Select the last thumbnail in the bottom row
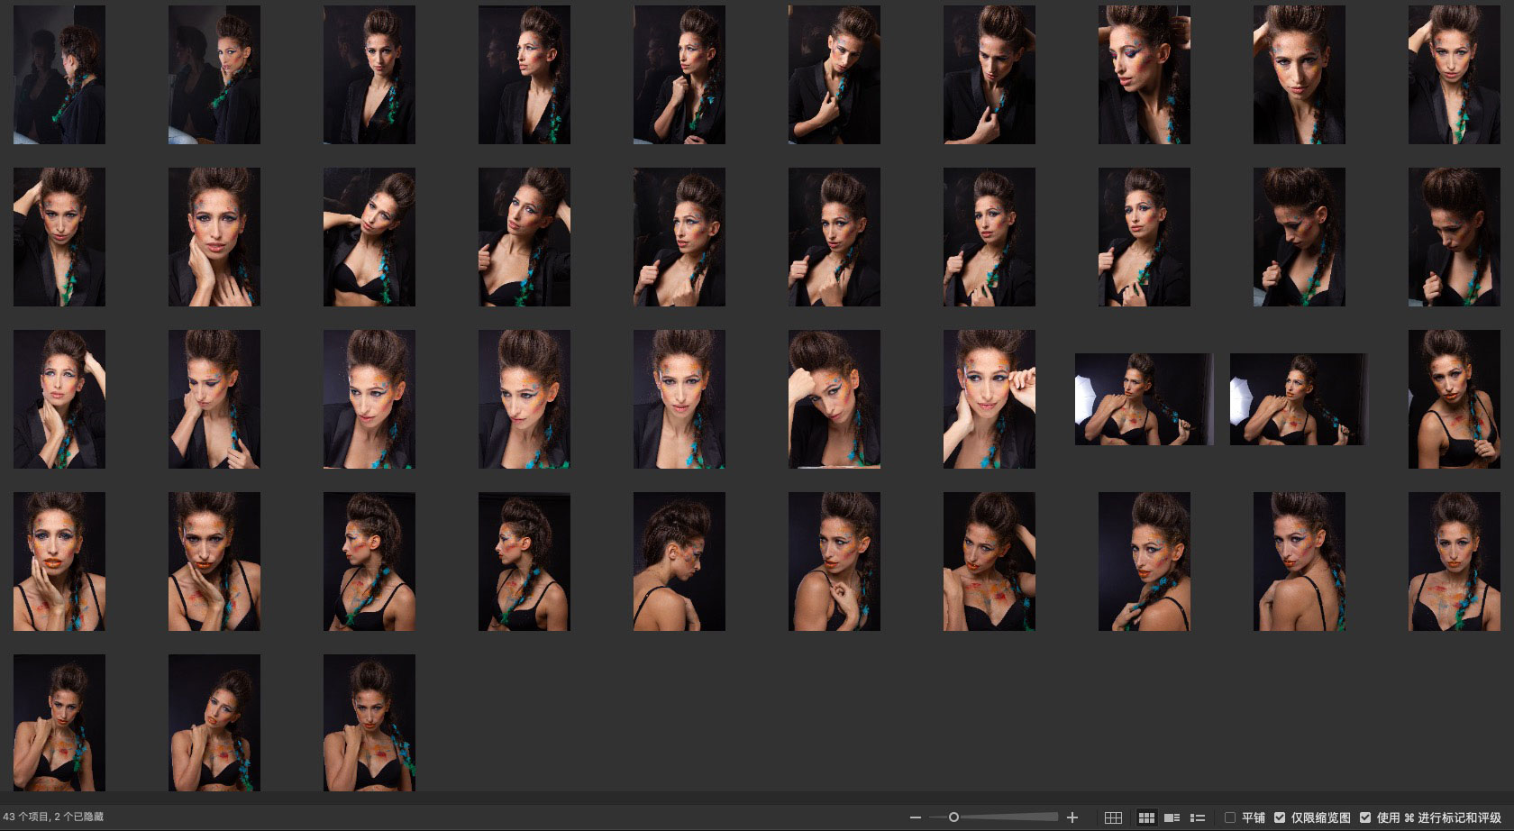The image size is (1514, 831). tap(369, 723)
